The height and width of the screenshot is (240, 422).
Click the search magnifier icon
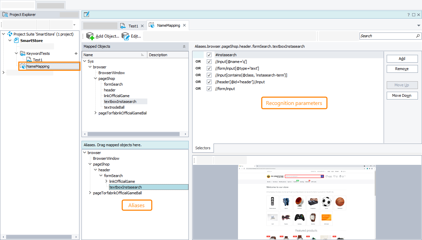point(418,36)
